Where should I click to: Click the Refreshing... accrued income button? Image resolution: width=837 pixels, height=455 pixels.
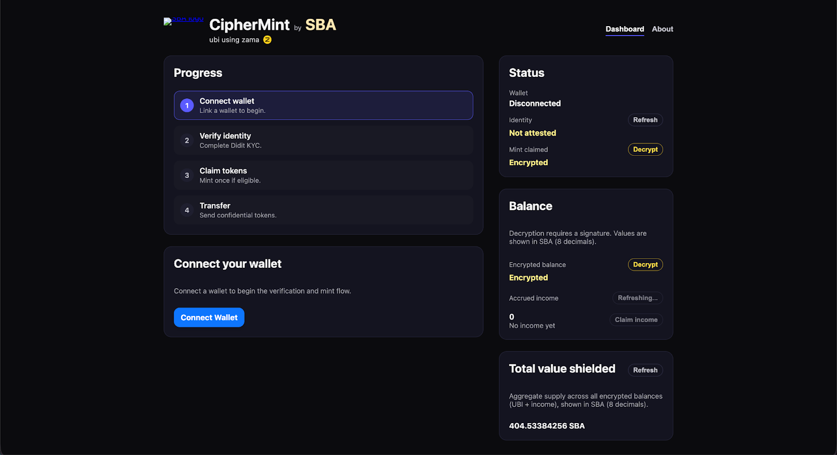(638, 298)
